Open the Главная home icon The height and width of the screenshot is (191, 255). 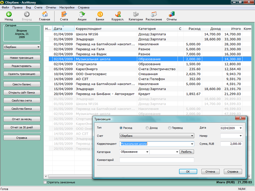[45, 14]
